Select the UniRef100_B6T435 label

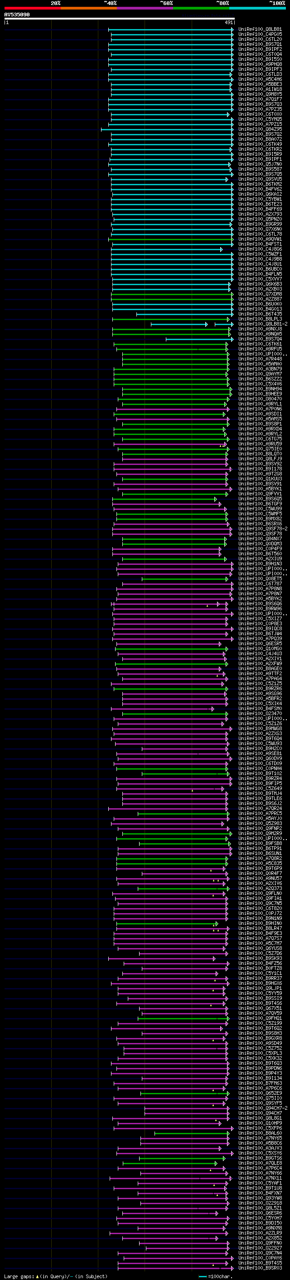[260, 314]
